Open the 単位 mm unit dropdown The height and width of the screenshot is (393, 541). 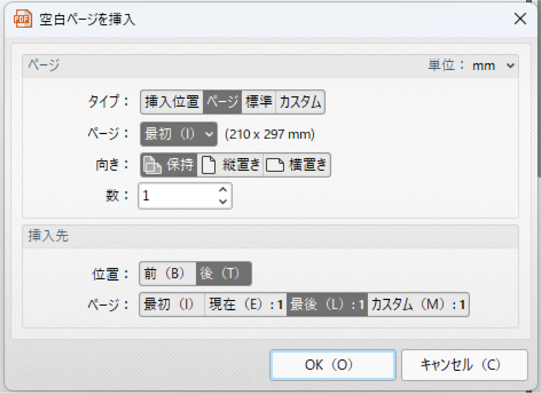pos(492,66)
